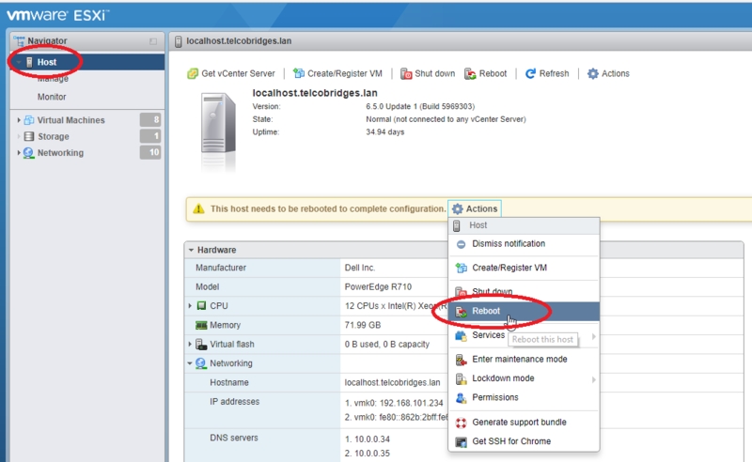Expand the Virtual Machines tree node
Image resolution: width=752 pixels, height=462 pixels.
[19, 120]
